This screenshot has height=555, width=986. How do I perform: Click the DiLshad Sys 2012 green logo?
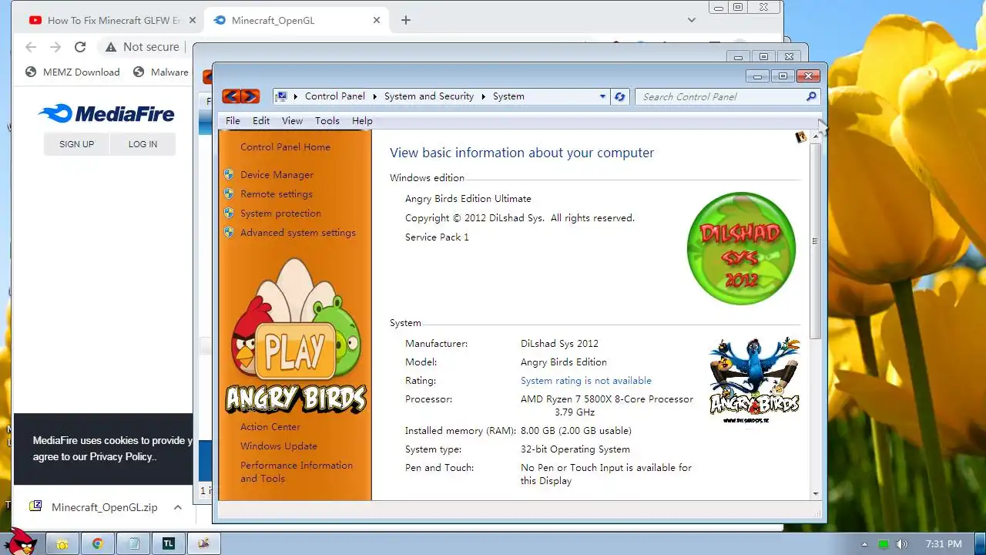pyautogui.click(x=741, y=248)
